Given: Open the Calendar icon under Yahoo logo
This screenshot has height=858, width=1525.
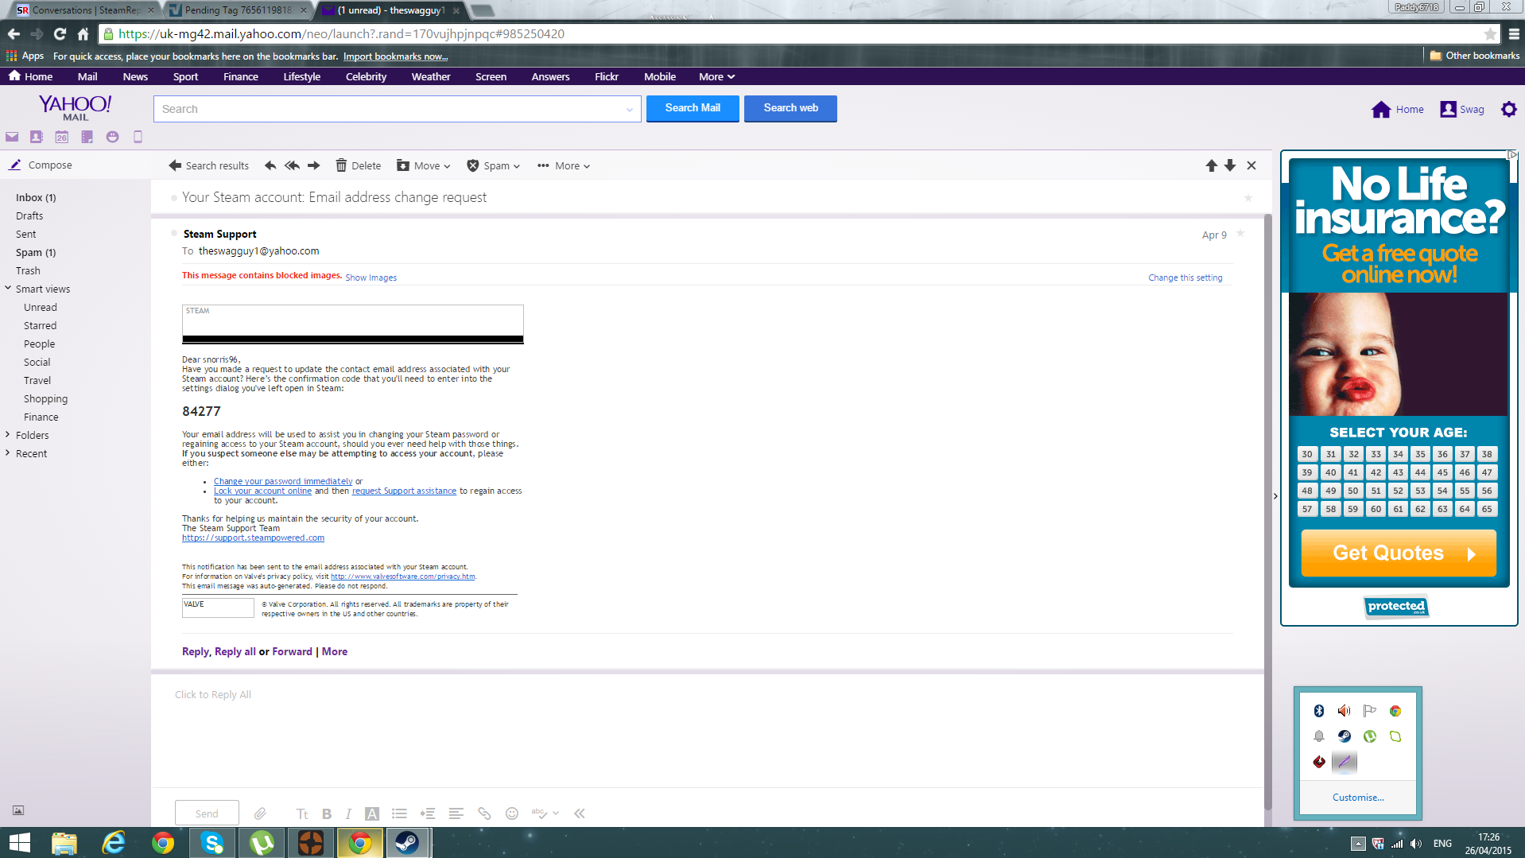Looking at the screenshot, I should (x=62, y=137).
